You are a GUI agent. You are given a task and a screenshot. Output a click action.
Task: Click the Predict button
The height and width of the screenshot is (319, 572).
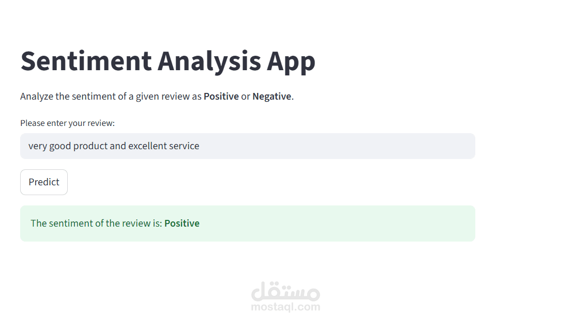click(x=44, y=182)
